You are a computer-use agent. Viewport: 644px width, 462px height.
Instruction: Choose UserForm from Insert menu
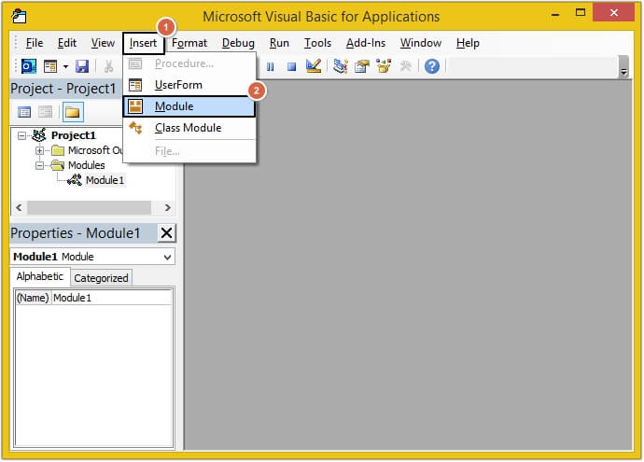point(189,85)
